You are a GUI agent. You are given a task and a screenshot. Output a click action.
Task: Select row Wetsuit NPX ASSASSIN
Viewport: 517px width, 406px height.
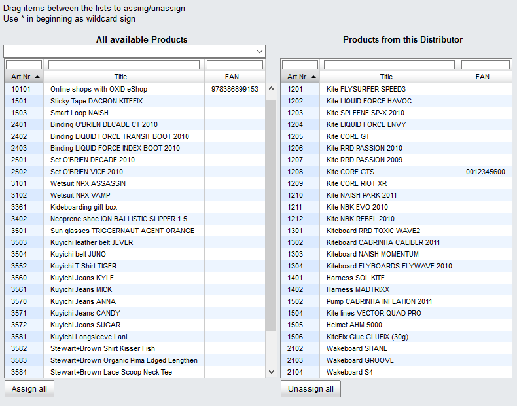[x=135, y=184]
